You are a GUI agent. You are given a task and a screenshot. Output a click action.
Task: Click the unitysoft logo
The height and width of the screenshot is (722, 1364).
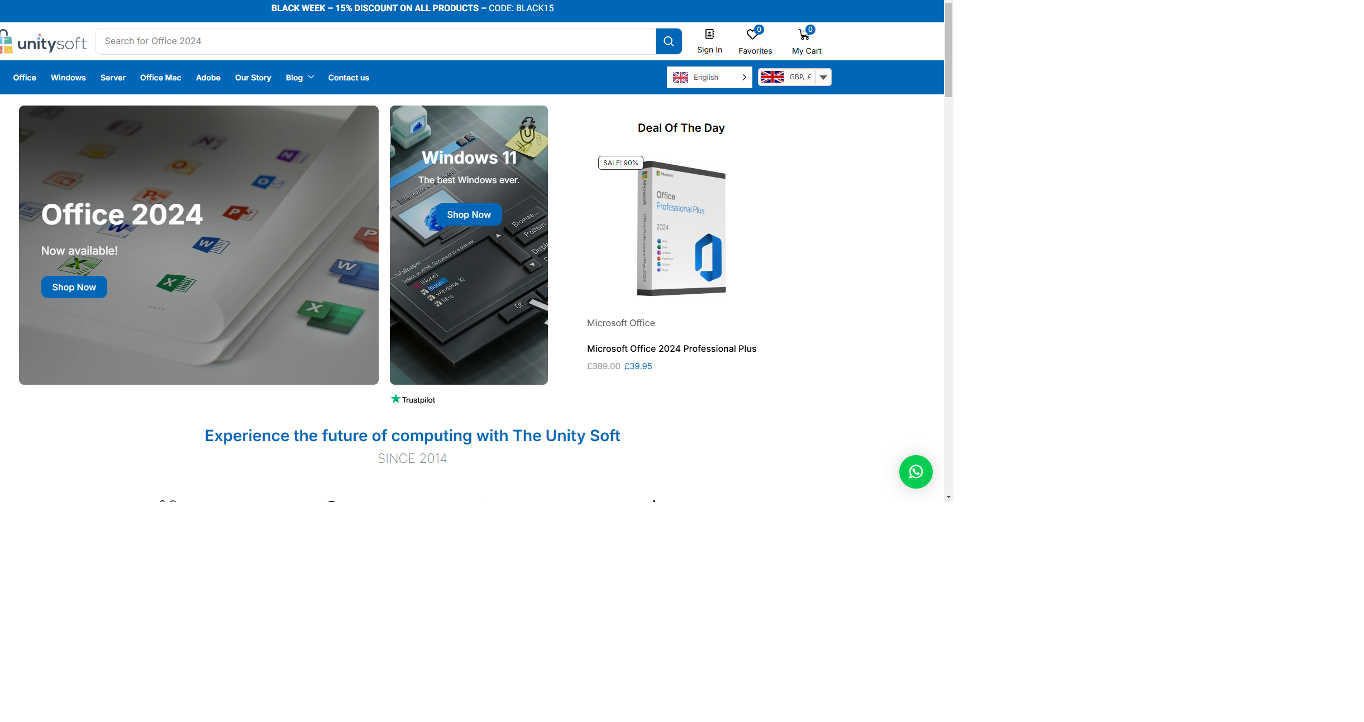pyautogui.click(x=45, y=42)
